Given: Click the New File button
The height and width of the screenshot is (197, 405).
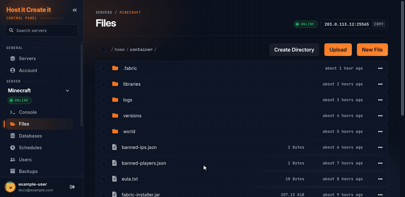Looking at the screenshot, I should click(x=372, y=50).
